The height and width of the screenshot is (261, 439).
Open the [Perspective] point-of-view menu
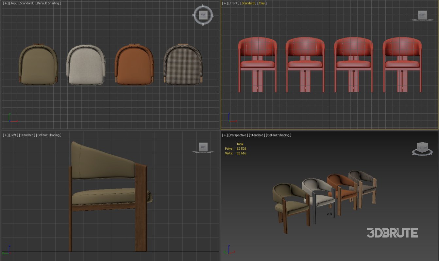(237, 135)
